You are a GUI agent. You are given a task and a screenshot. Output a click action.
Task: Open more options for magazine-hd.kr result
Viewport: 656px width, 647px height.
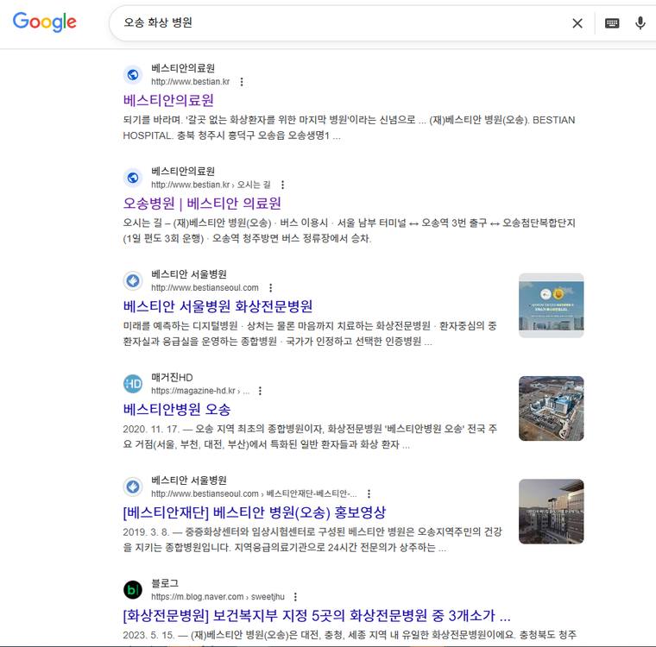click(260, 391)
